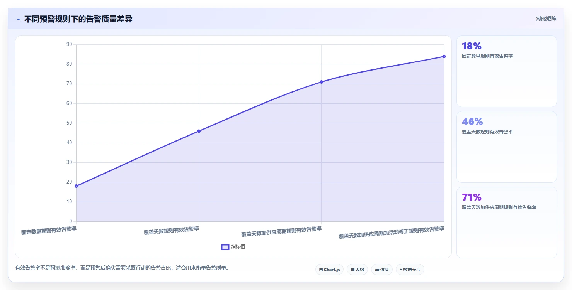572x290 pixels.
Task: Select the 数据卡片 tag pill
Action: [x=410, y=270]
